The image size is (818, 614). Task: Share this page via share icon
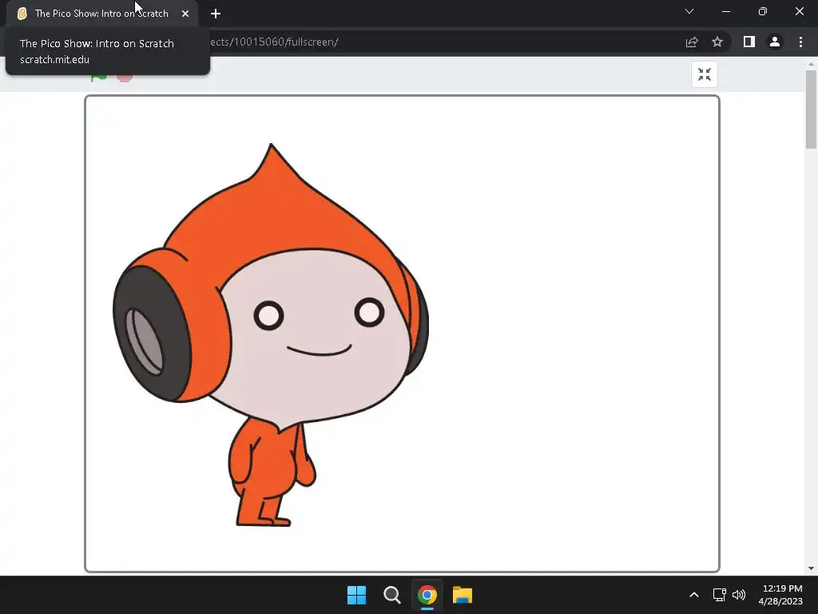coord(692,42)
